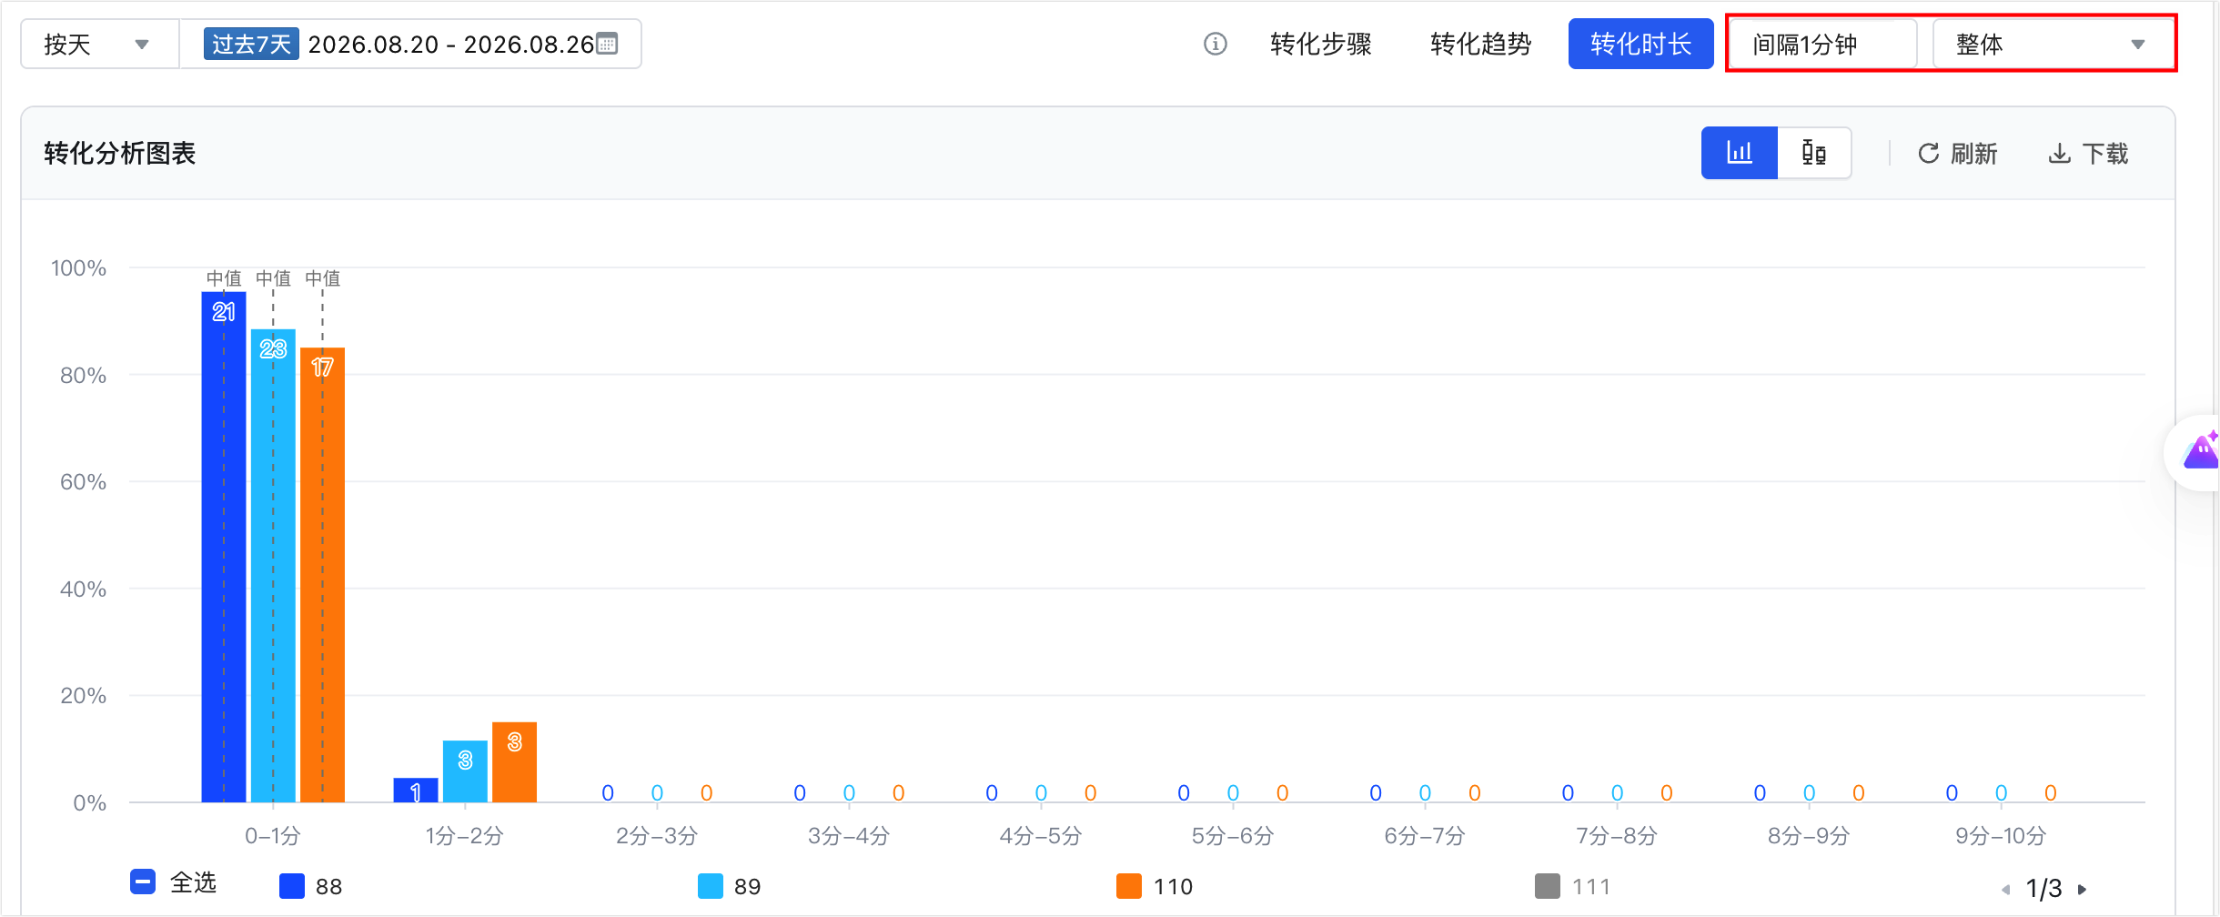Switch to 转化趋势 tab

pyautogui.click(x=1480, y=44)
